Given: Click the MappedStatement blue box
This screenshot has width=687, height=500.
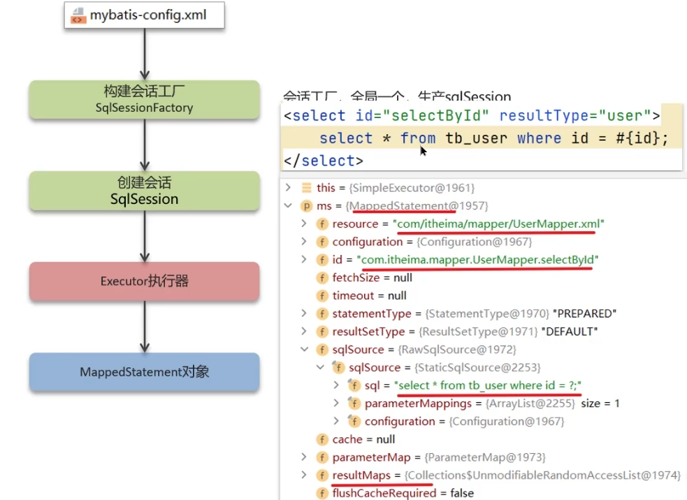Looking at the screenshot, I should (x=144, y=372).
